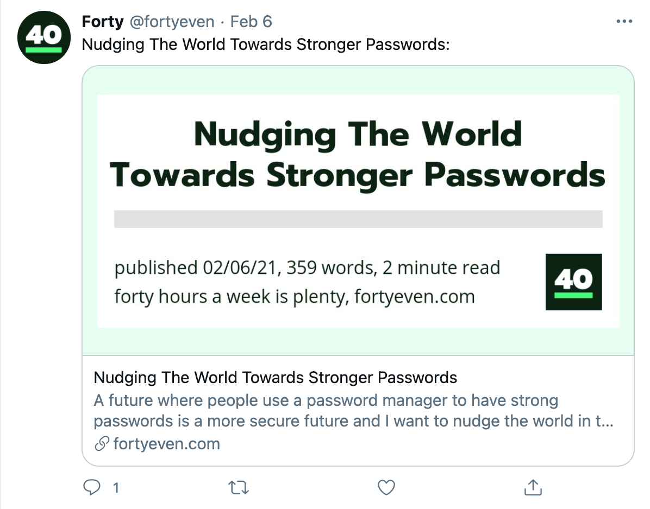This screenshot has width=650, height=509.
Task: Click the published 02/06/21 line in image
Action: click(307, 268)
